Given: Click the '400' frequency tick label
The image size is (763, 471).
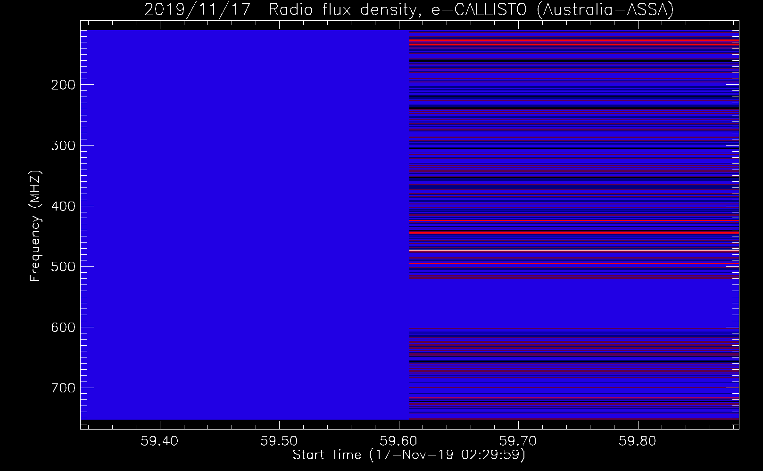Looking at the screenshot, I should [x=63, y=206].
